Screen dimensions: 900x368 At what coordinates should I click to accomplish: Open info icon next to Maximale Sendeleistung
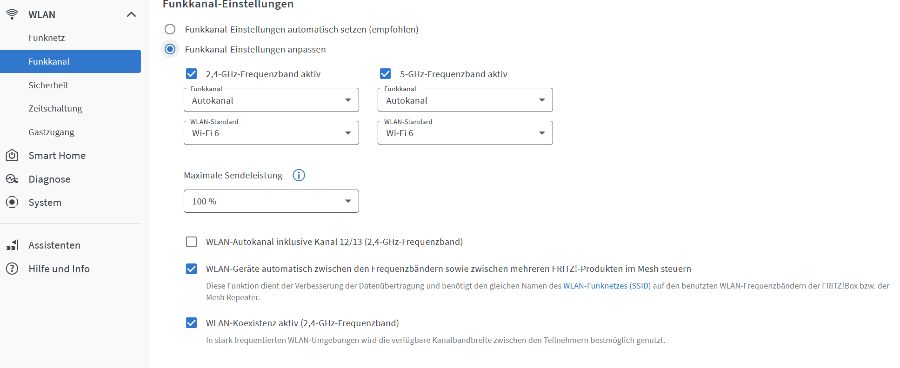[299, 175]
